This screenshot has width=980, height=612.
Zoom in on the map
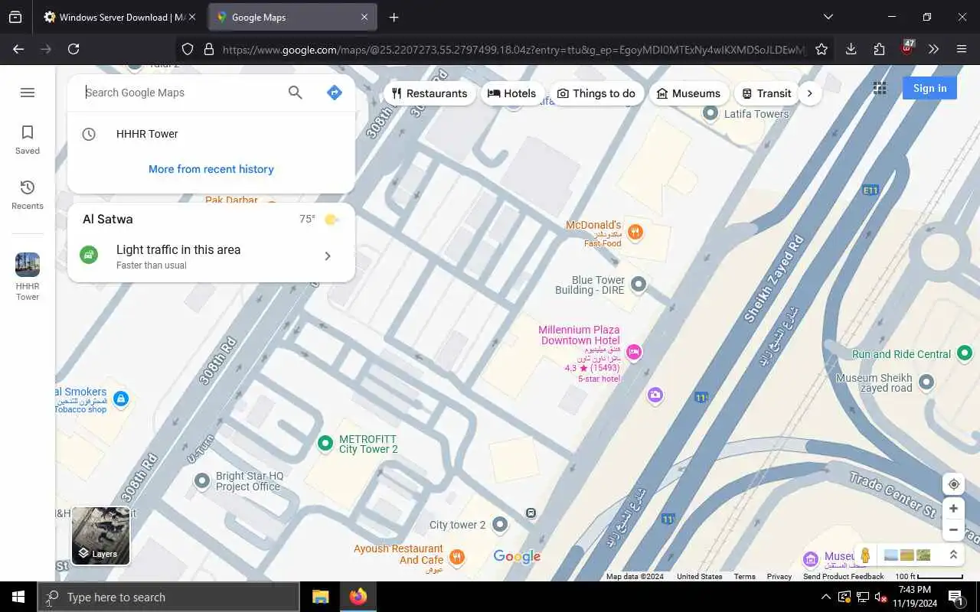tap(953, 509)
